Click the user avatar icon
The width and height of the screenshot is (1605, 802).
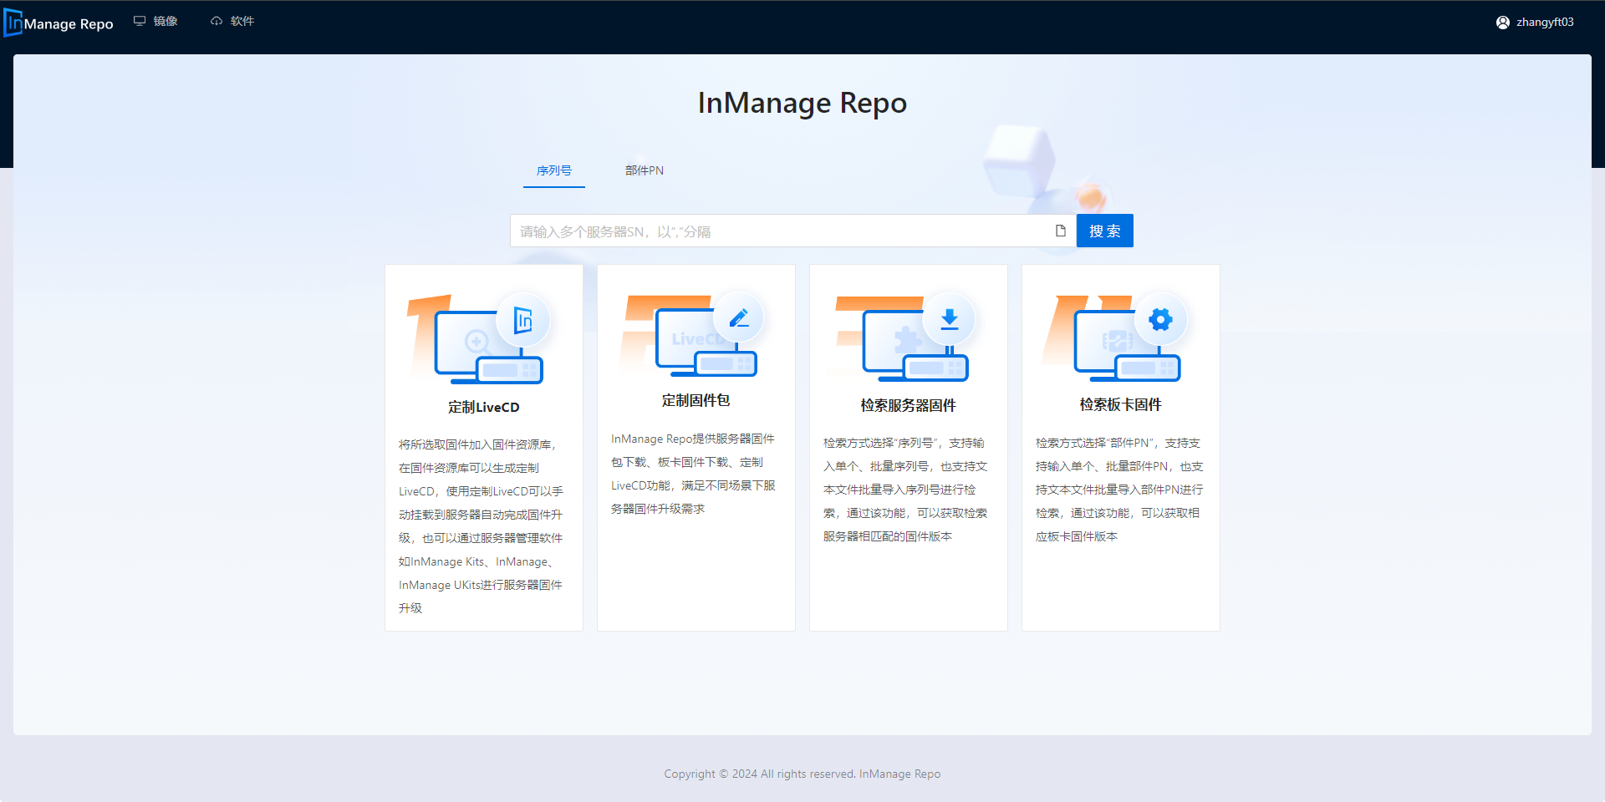(1502, 23)
